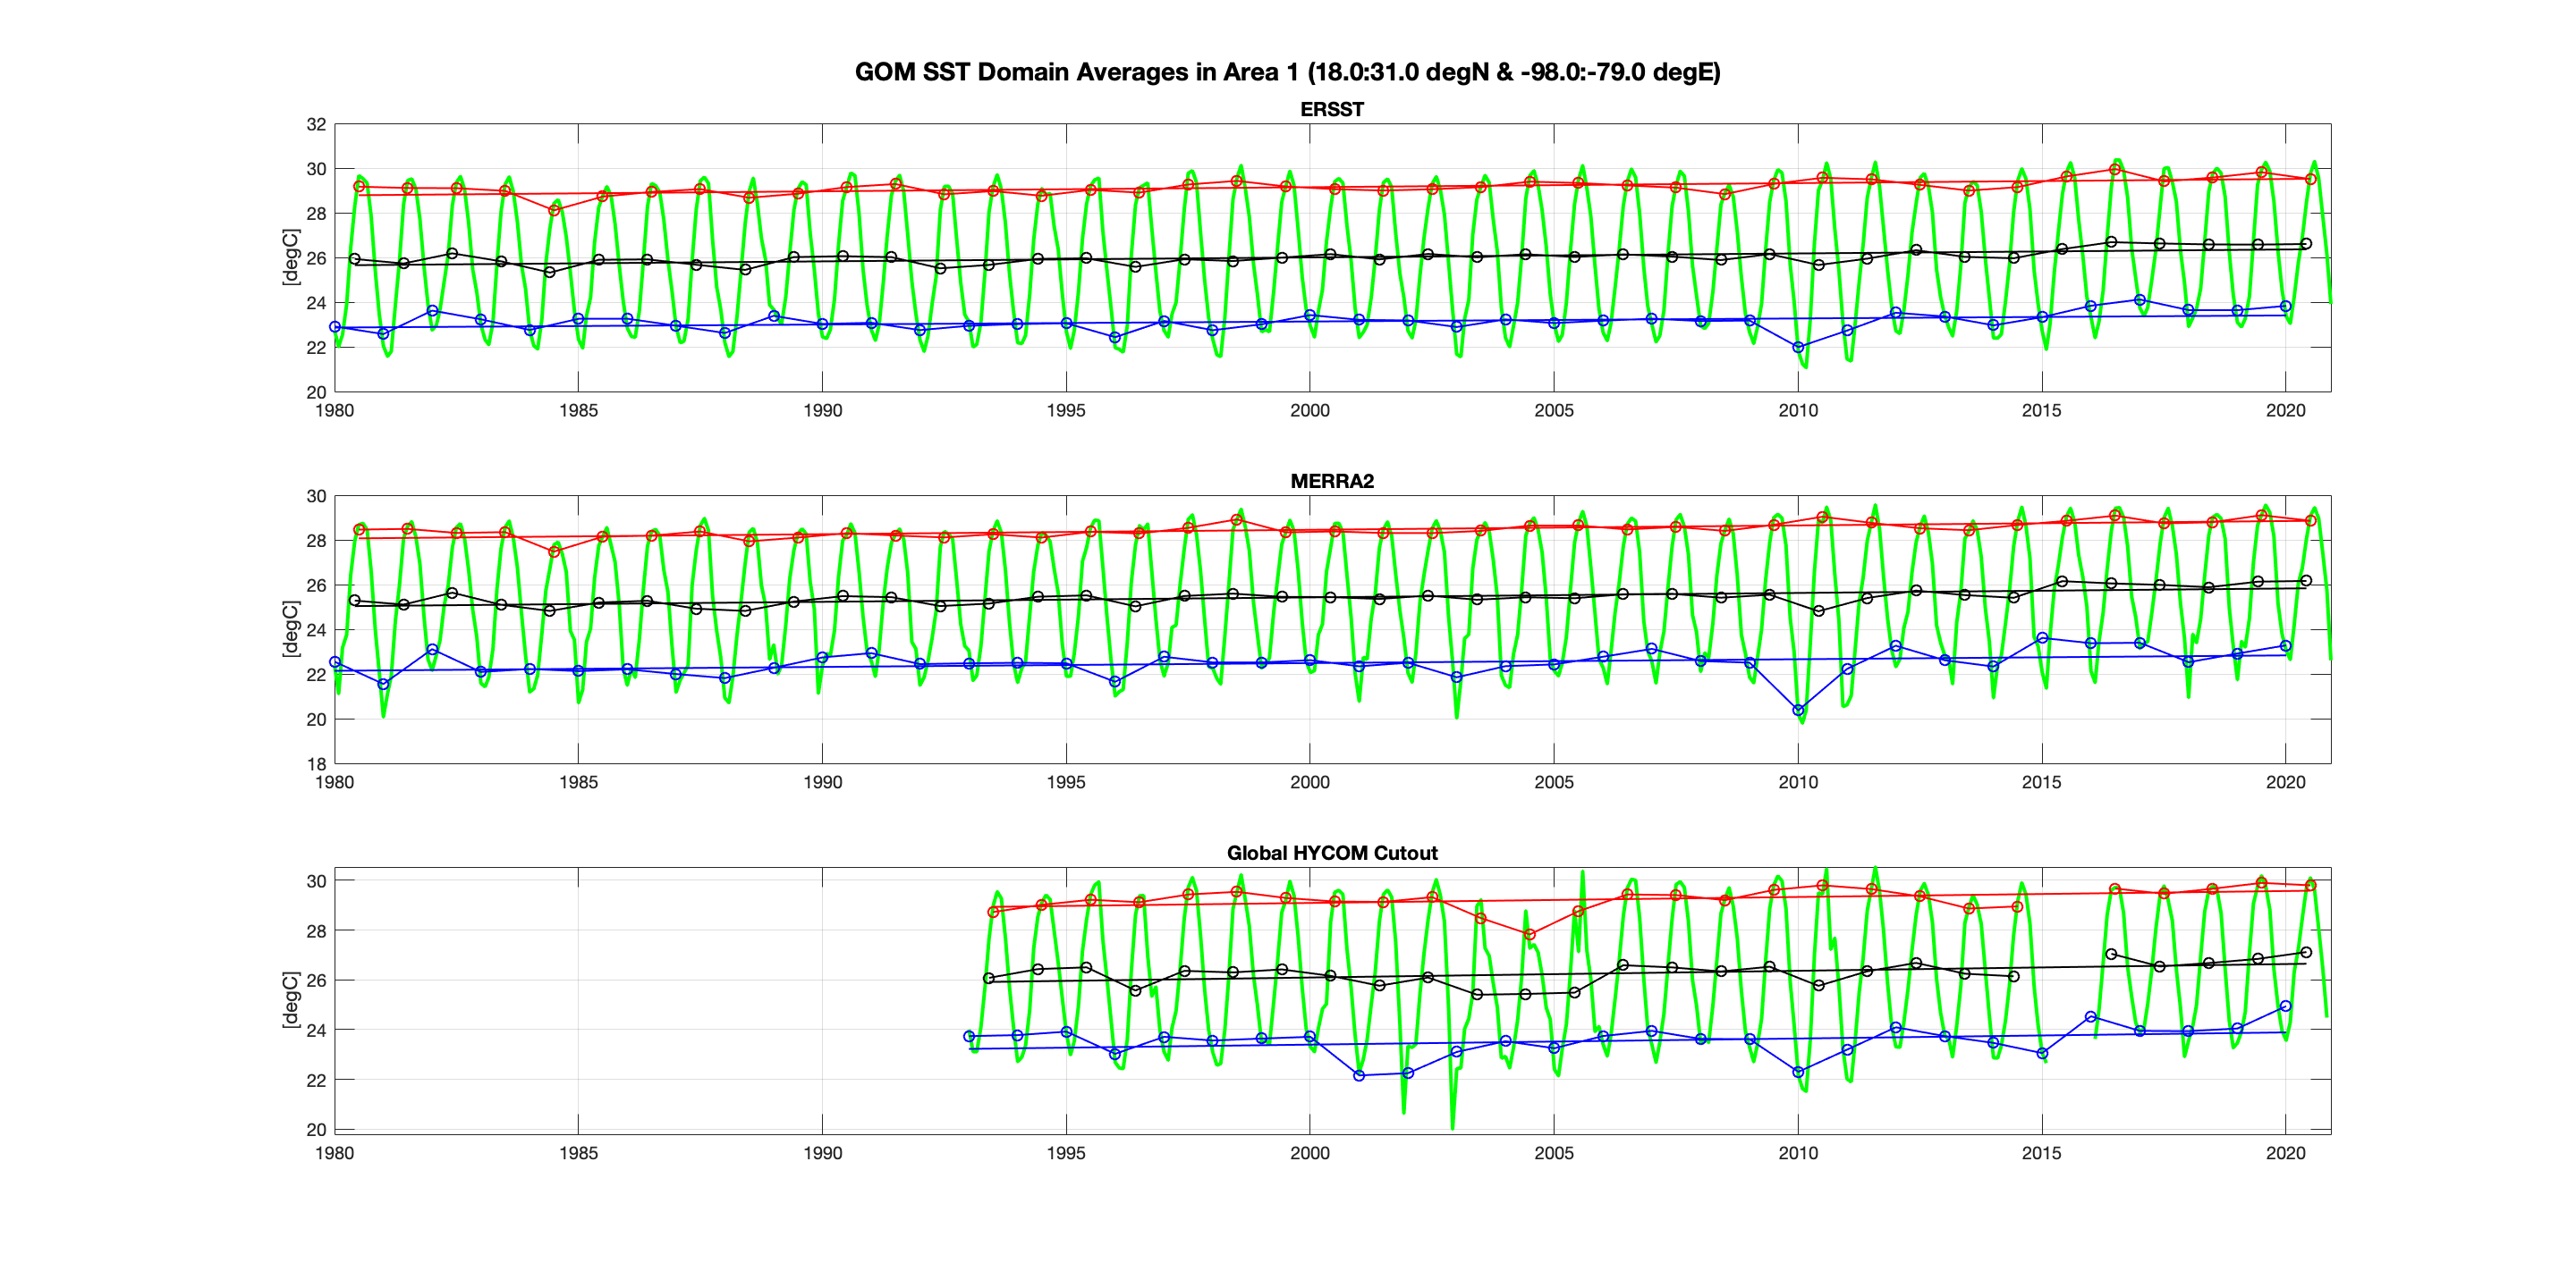
Task: Click the first red circle marker in HYCOM plot
Action: click(x=993, y=912)
